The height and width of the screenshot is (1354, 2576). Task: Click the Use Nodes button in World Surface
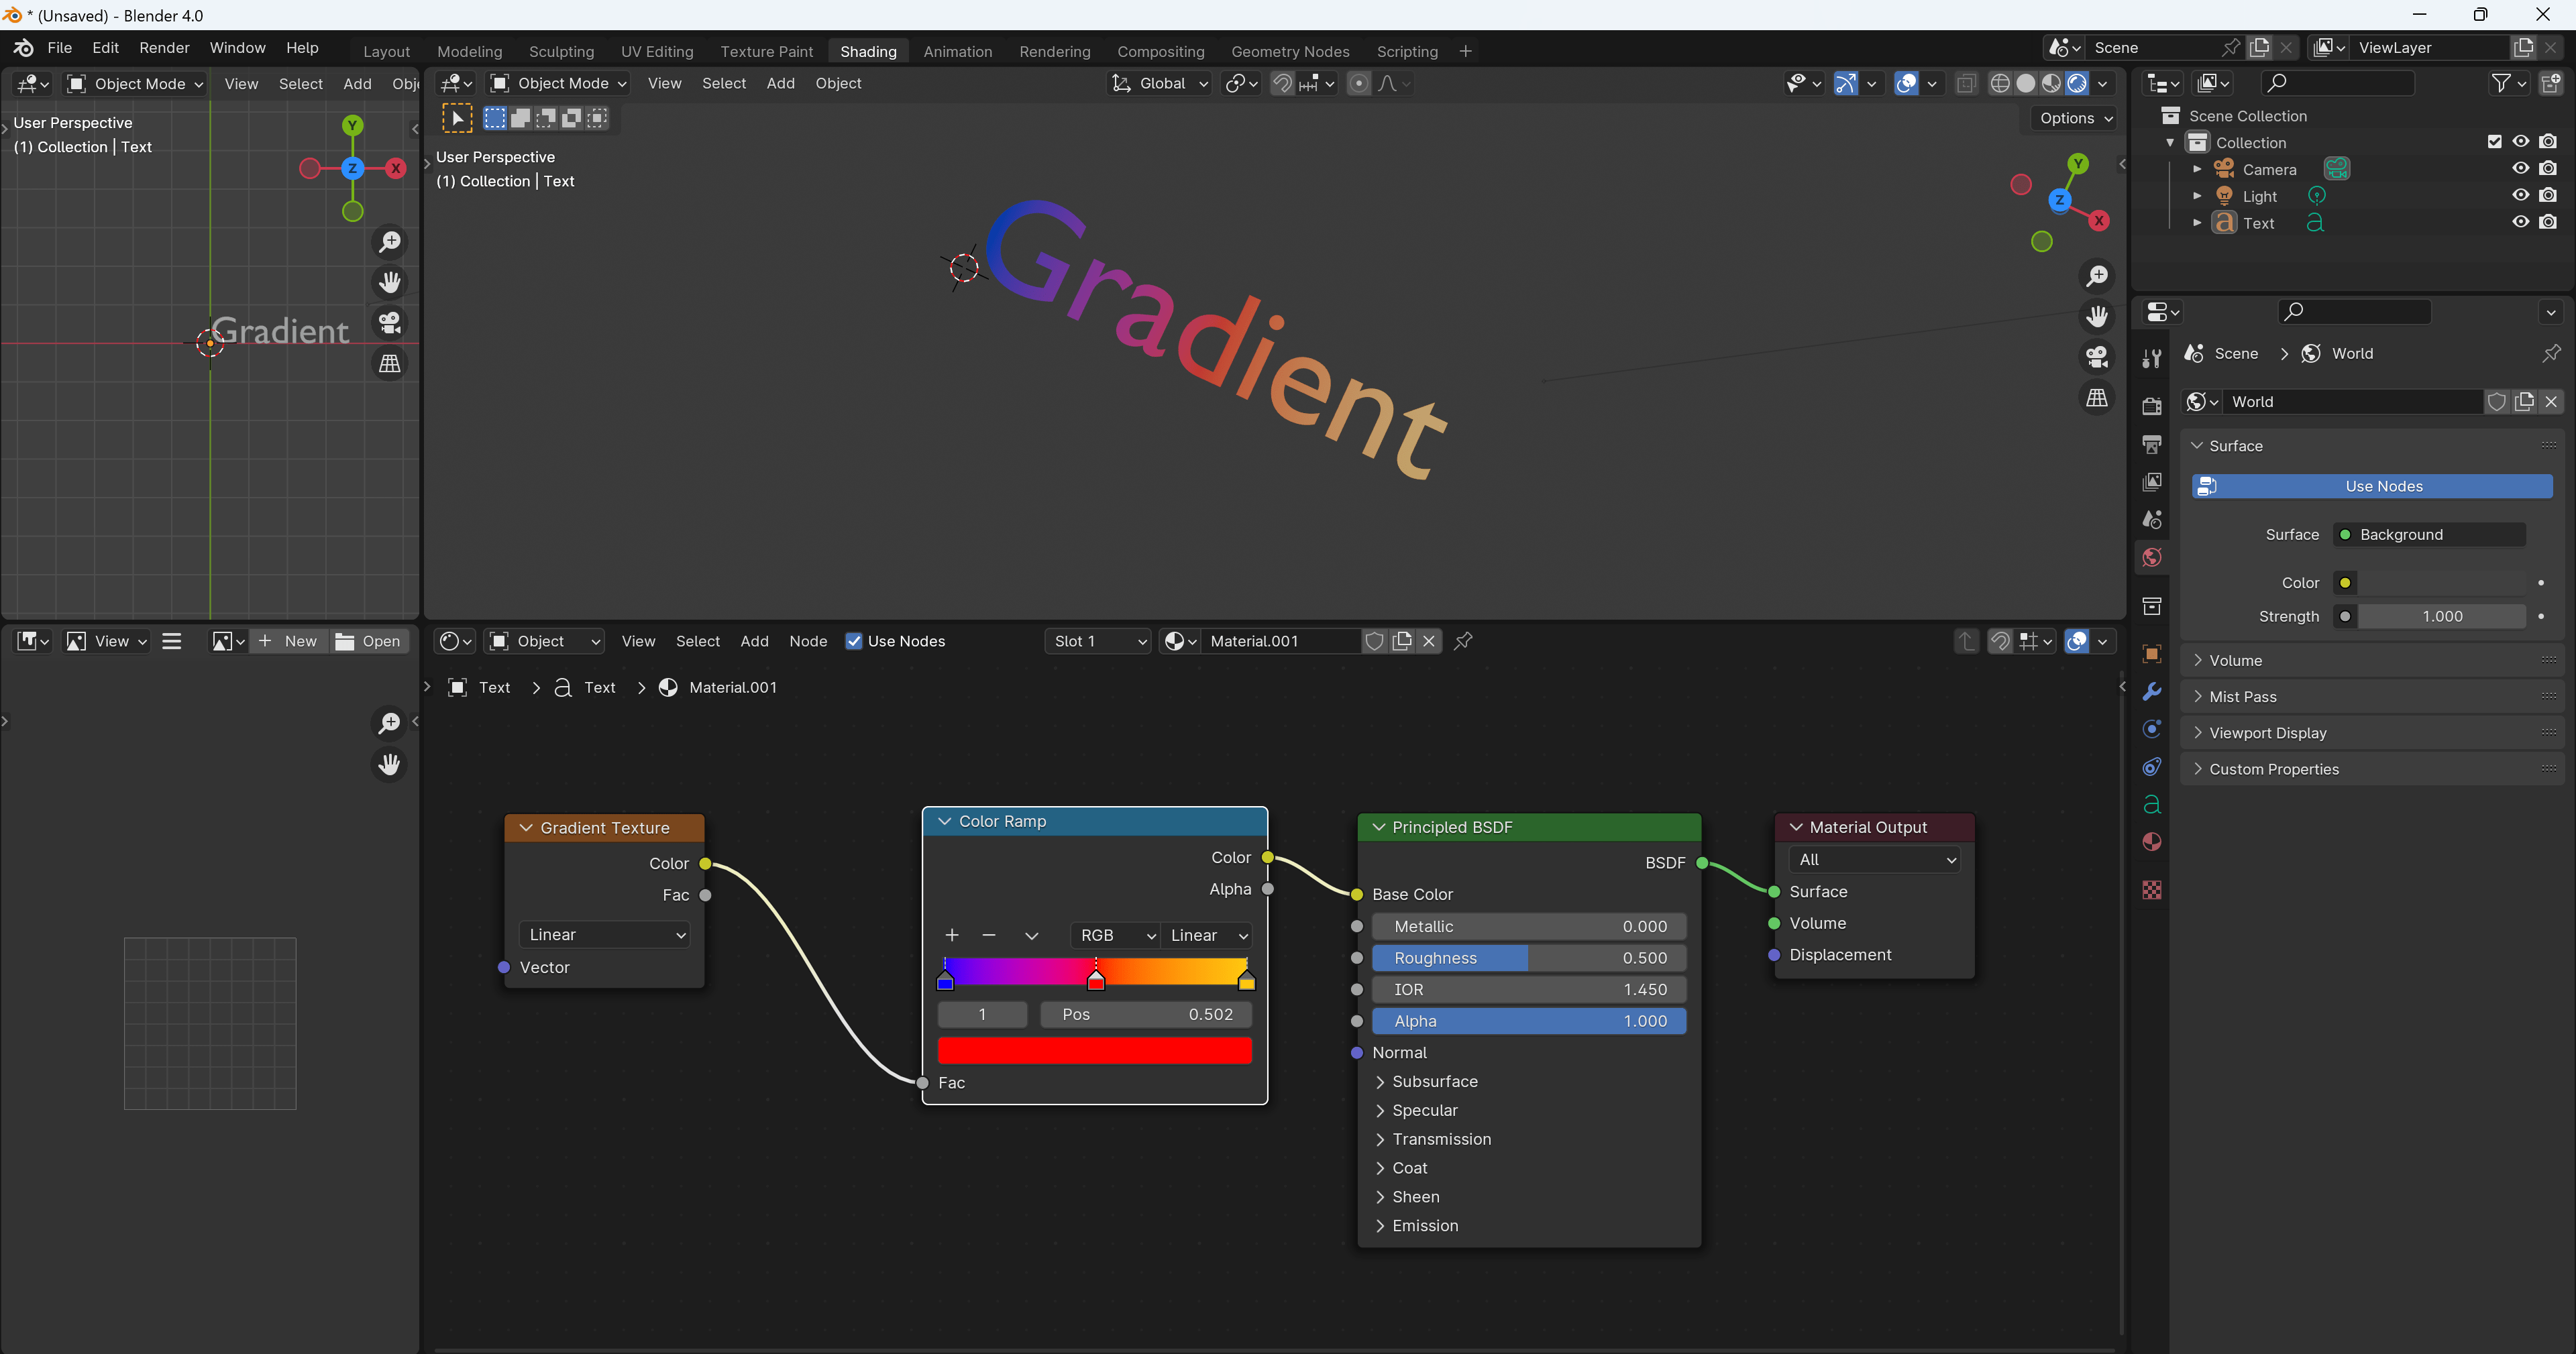click(2372, 486)
